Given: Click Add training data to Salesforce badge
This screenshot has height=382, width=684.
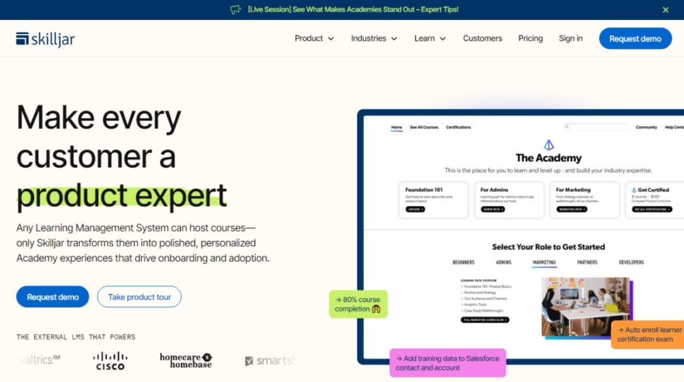Looking at the screenshot, I should [448, 363].
